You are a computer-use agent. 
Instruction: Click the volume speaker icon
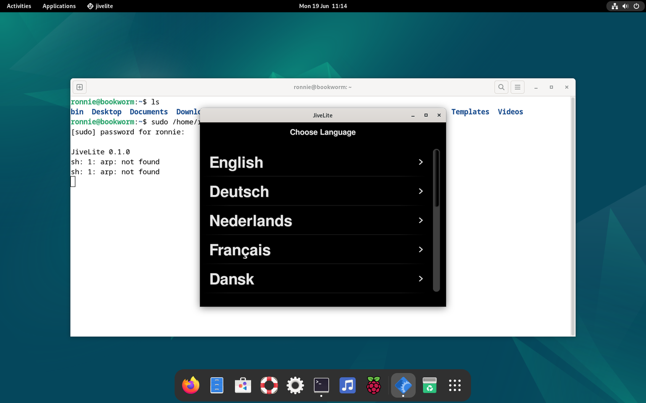pos(625,6)
